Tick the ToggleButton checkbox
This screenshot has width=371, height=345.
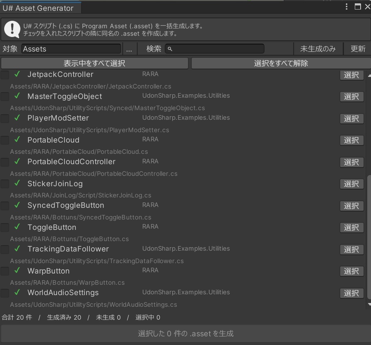coord(5,227)
